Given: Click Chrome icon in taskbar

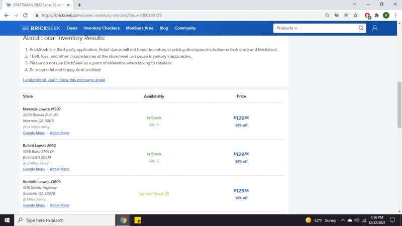Looking at the screenshot, I should tap(123, 220).
